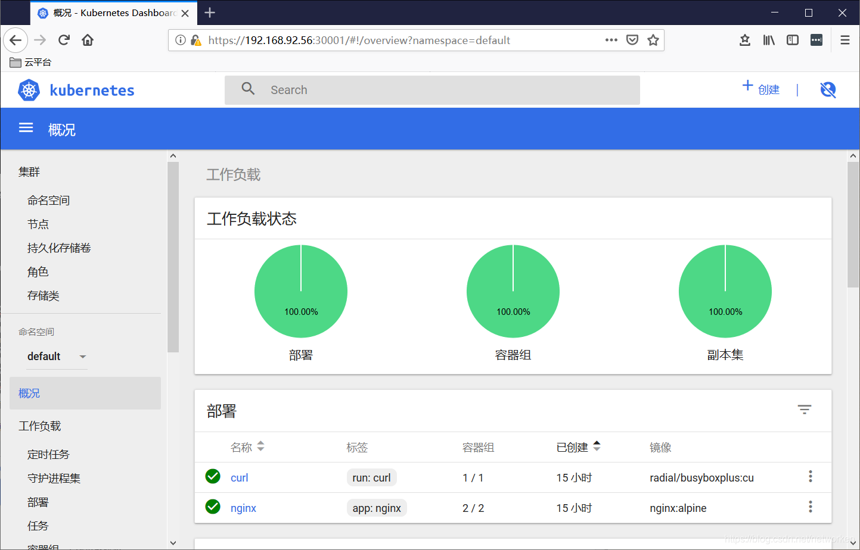The width and height of the screenshot is (860, 550).
Task: Click the 部署 100.00% pie chart
Action: pyautogui.click(x=301, y=291)
